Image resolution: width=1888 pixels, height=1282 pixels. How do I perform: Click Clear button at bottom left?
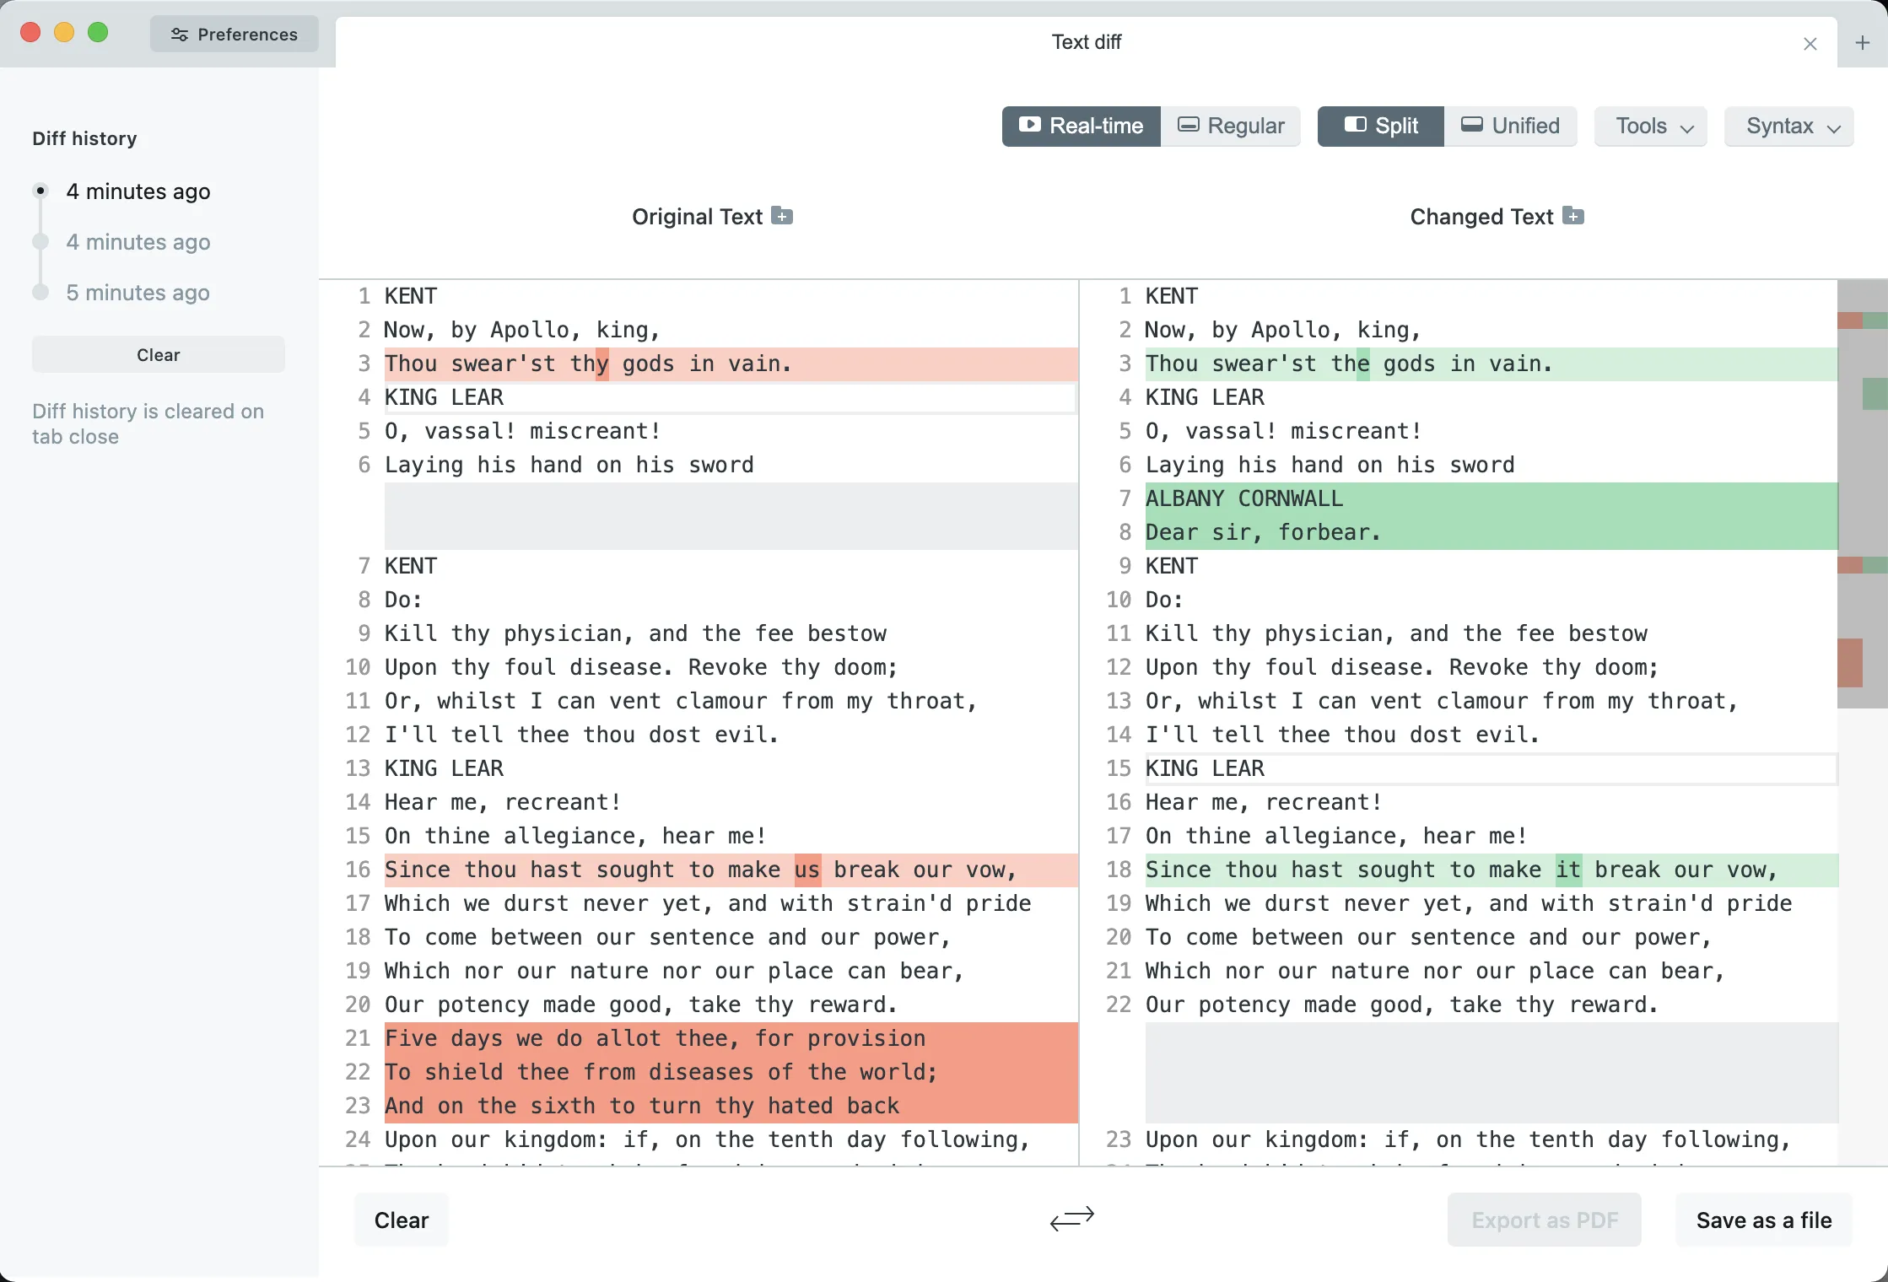pos(401,1219)
